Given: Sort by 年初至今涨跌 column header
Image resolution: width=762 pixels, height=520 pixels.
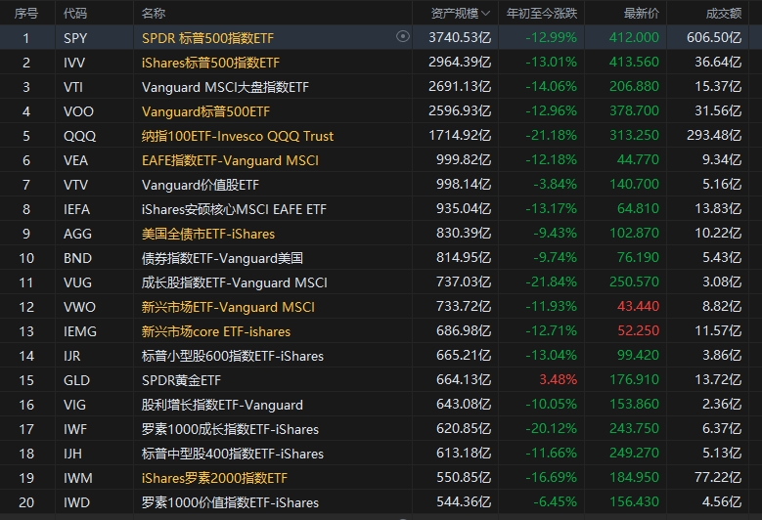Looking at the screenshot, I should click(x=541, y=13).
